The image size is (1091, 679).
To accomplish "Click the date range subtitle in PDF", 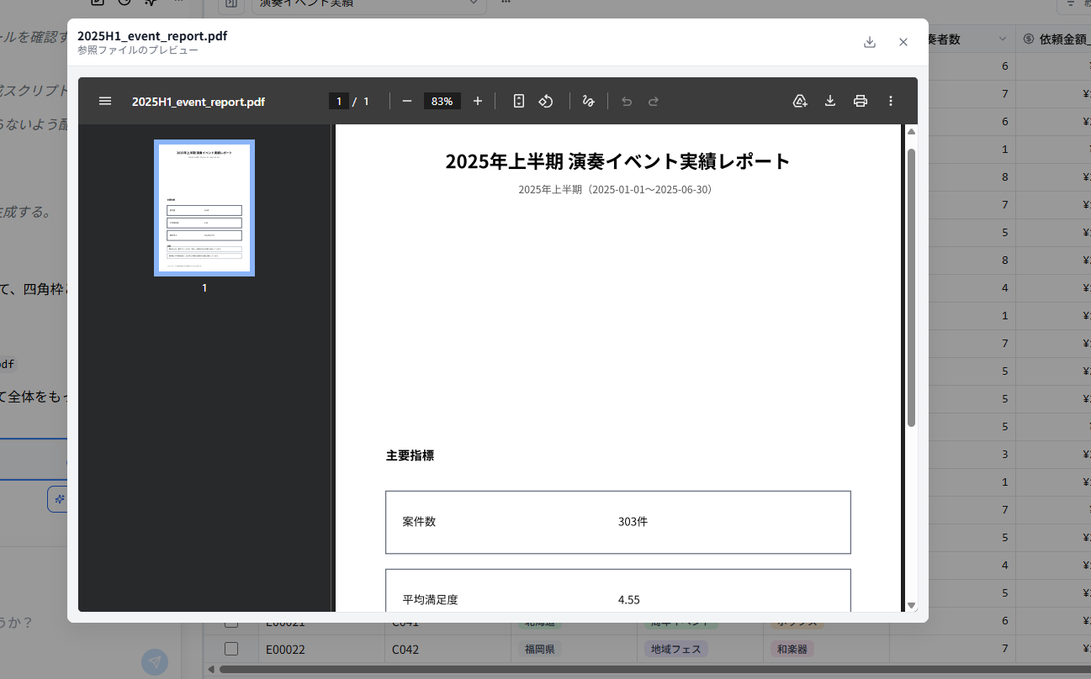I will (617, 190).
